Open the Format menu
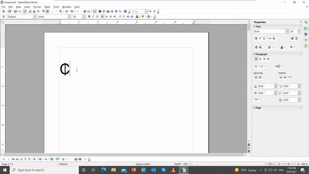The image size is (309, 174). tap(37, 7)
